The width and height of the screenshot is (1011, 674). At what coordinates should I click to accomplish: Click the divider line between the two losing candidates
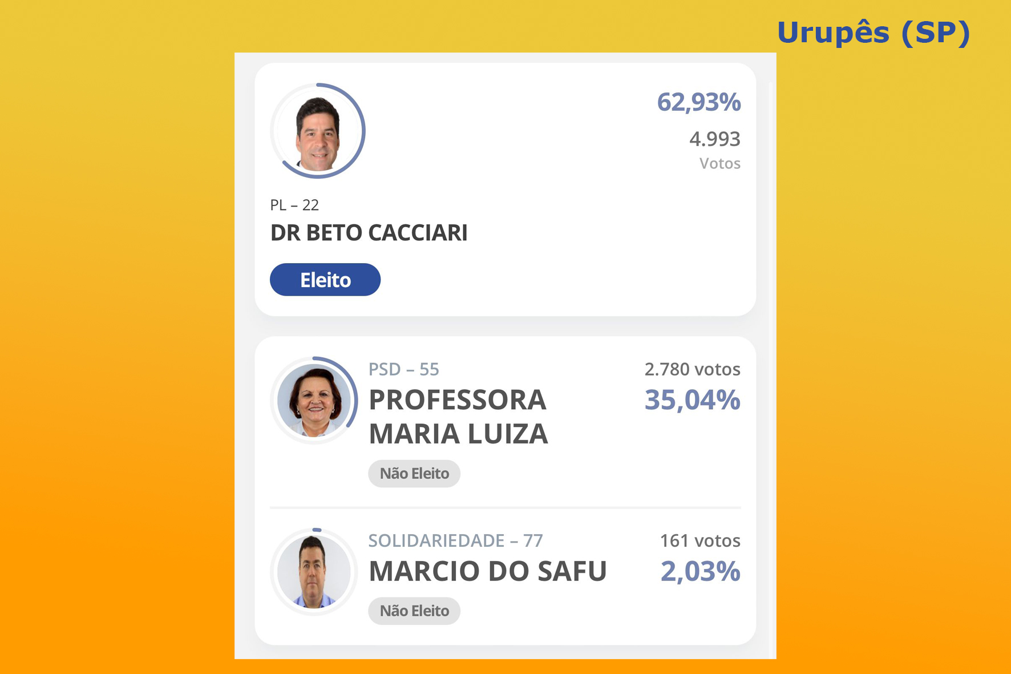(x=505, y=507)
